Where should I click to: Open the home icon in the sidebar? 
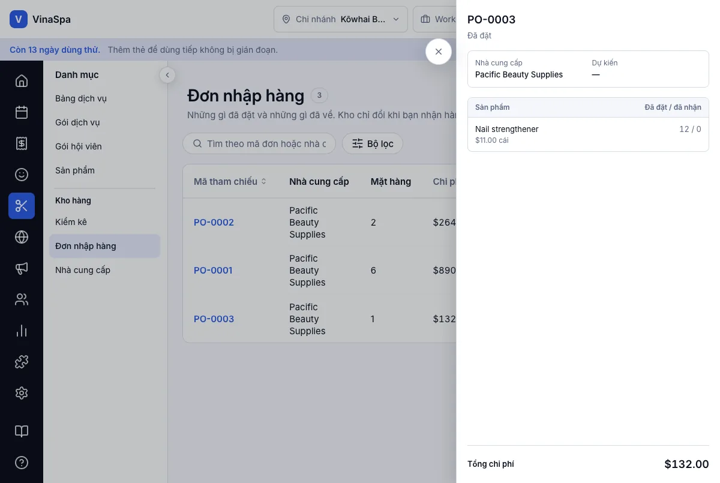pos(22,81)
